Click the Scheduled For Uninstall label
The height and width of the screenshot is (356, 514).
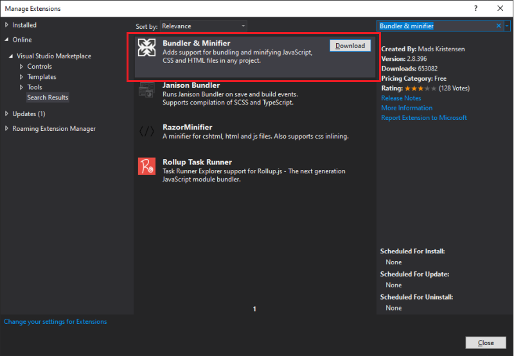[x=416, y=297]
